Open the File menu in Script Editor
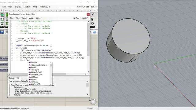The height and width of the screenshot is (110, 196). click(x=11, y=18)
